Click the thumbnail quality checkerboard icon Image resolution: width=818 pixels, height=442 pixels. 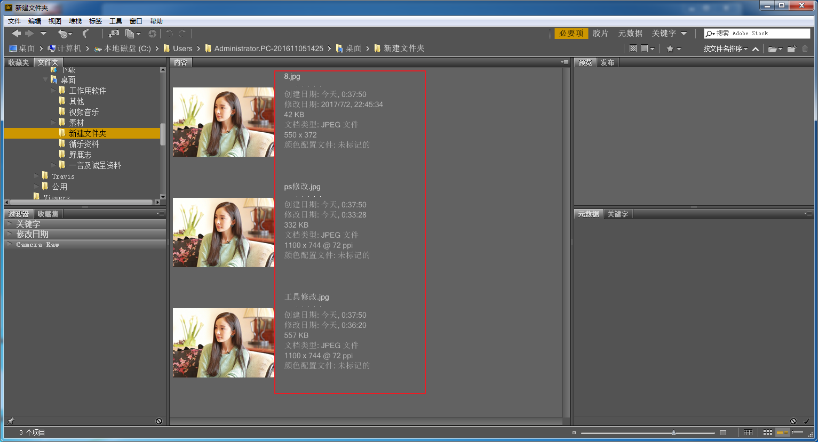(x=633, y=49)
